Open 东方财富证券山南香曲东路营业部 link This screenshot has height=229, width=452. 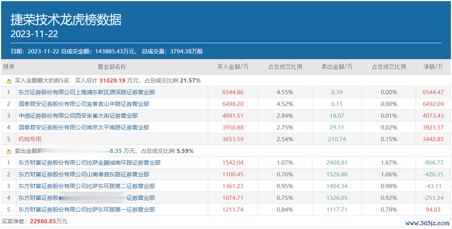point(84,174)
